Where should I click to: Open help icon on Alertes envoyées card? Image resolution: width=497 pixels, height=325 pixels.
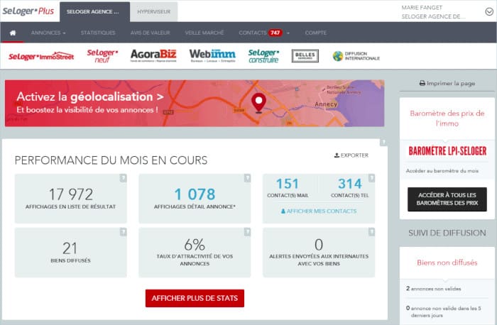(x=371, y=232)
